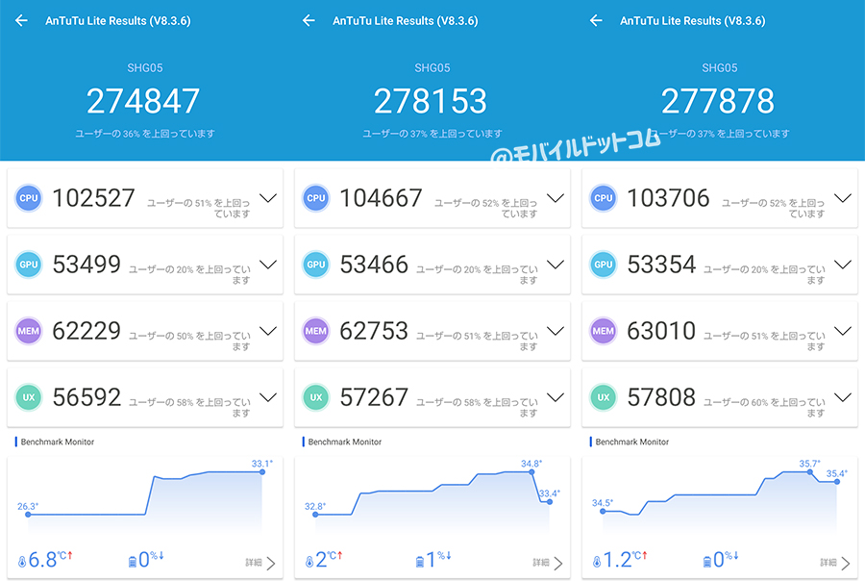Open 詳細 details in the 1.2°C monitor
Image resolution: width=865 pixels, height=581 pixels.
coord(835,563)
